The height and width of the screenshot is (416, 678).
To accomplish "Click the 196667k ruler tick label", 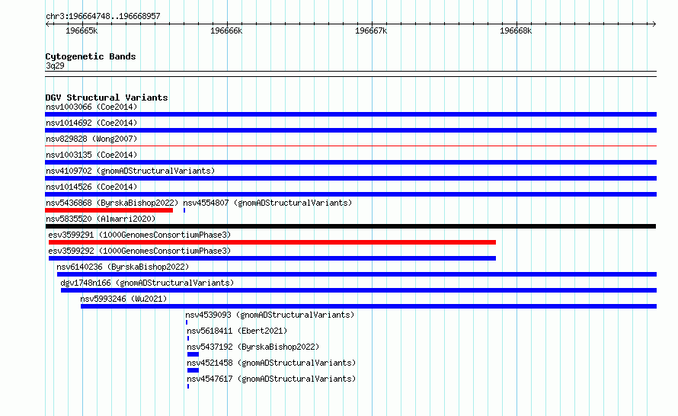I will [371, 30].
